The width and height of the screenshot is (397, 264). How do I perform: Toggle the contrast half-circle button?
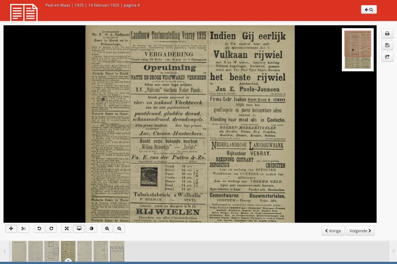[91, 229]
